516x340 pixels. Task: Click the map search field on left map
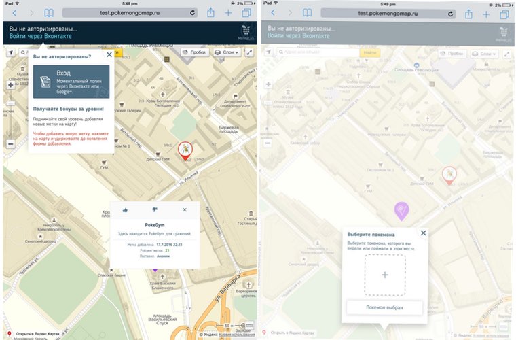pos(23,52)
